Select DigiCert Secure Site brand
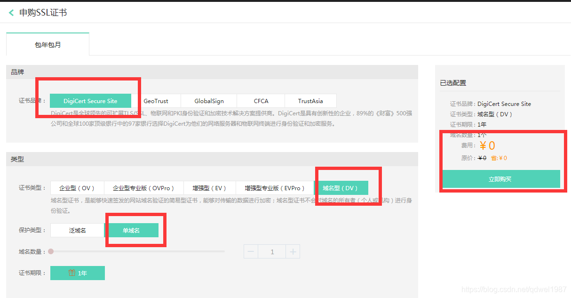This screenshot has height=298, width=571. coord(90,101)
